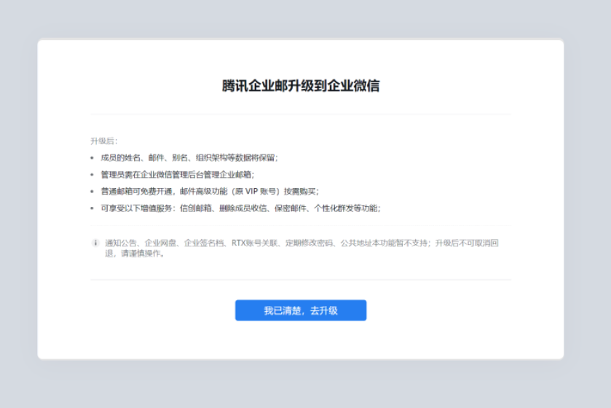This screenshot has width=611, height=408.
Task: Click the 升级后： label text
Action: (104, 141)
